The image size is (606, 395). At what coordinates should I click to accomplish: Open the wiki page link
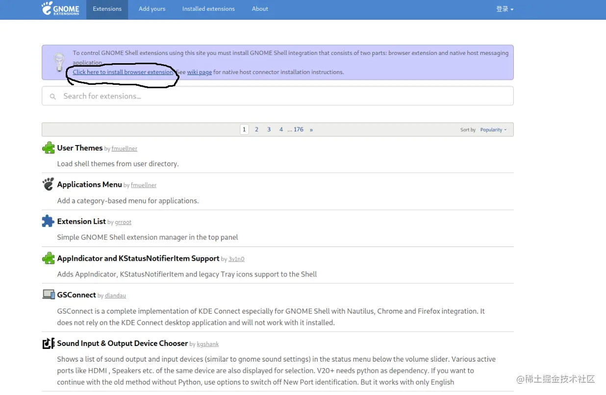tap(200, 72)
